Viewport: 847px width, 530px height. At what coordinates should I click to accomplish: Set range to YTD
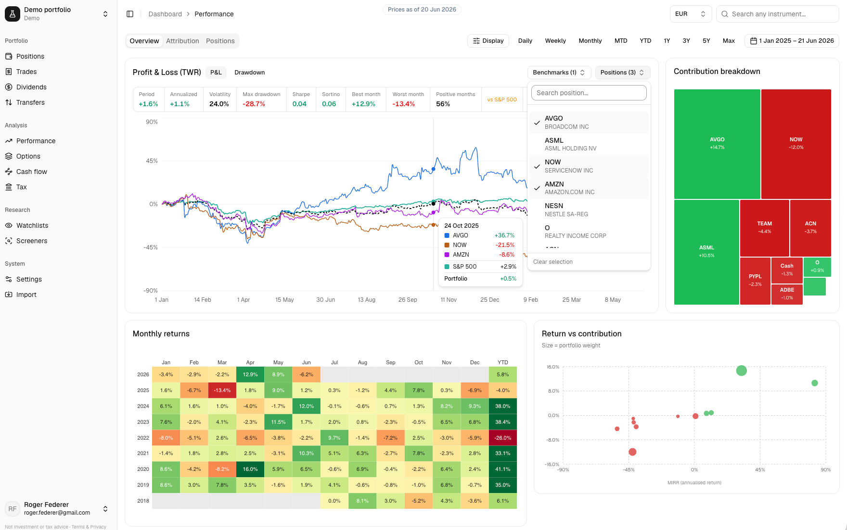coord(645,41)
